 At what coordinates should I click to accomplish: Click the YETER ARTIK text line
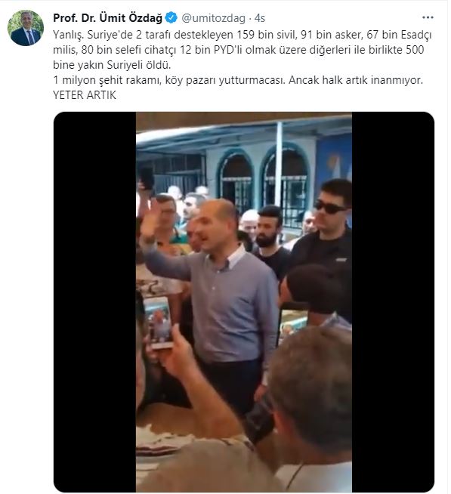point(85,95)
